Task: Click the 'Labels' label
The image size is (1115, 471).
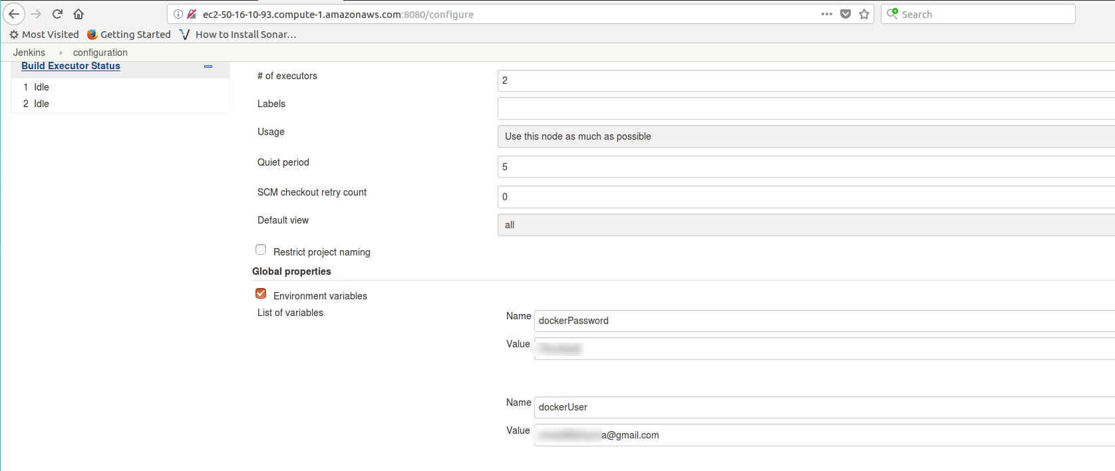Action: pos(271,104)
